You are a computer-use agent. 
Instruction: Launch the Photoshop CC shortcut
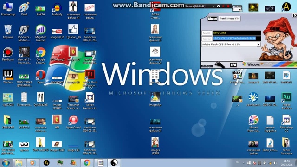[286, 123]
